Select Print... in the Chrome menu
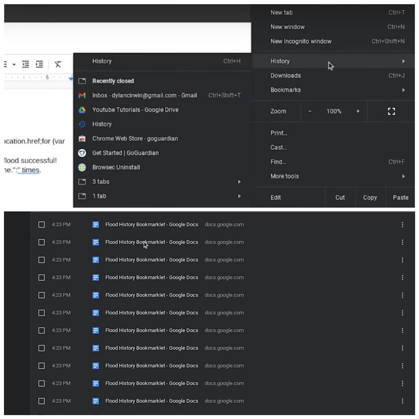 pyautogui.click(x=333, y=133)
